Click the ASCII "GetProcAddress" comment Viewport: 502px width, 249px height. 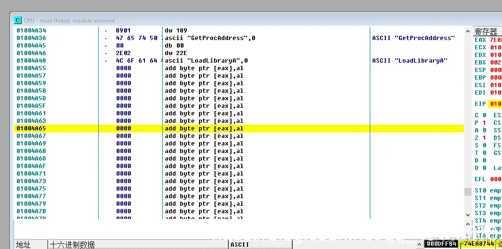click(x=414, y=38)
